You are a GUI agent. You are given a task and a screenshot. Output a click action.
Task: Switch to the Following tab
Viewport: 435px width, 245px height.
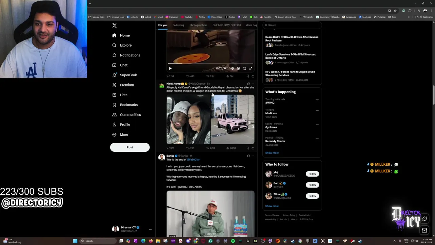(178, 25)
